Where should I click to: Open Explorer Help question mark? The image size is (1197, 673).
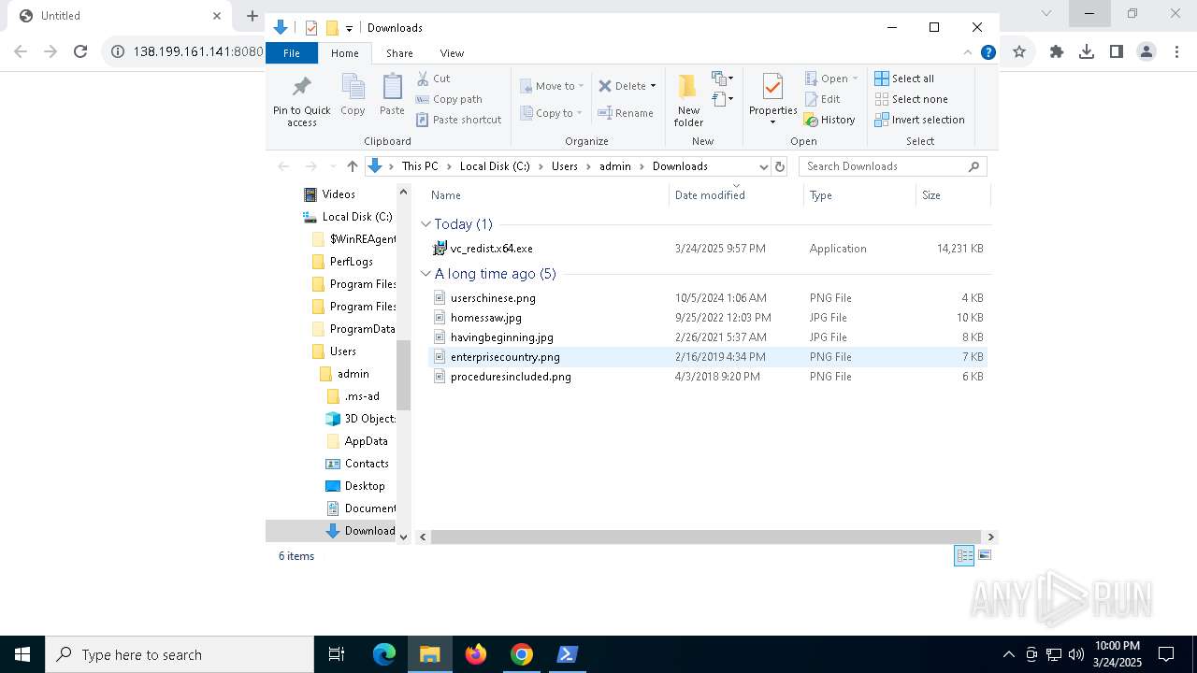coord(988,52)
